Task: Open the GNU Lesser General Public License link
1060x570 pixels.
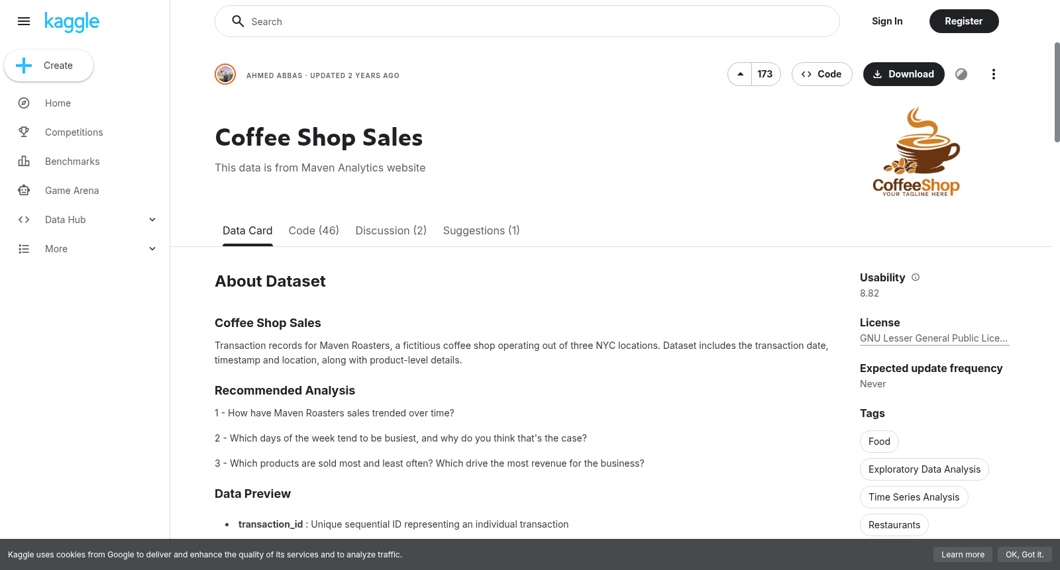Action: tap(934, 338)
